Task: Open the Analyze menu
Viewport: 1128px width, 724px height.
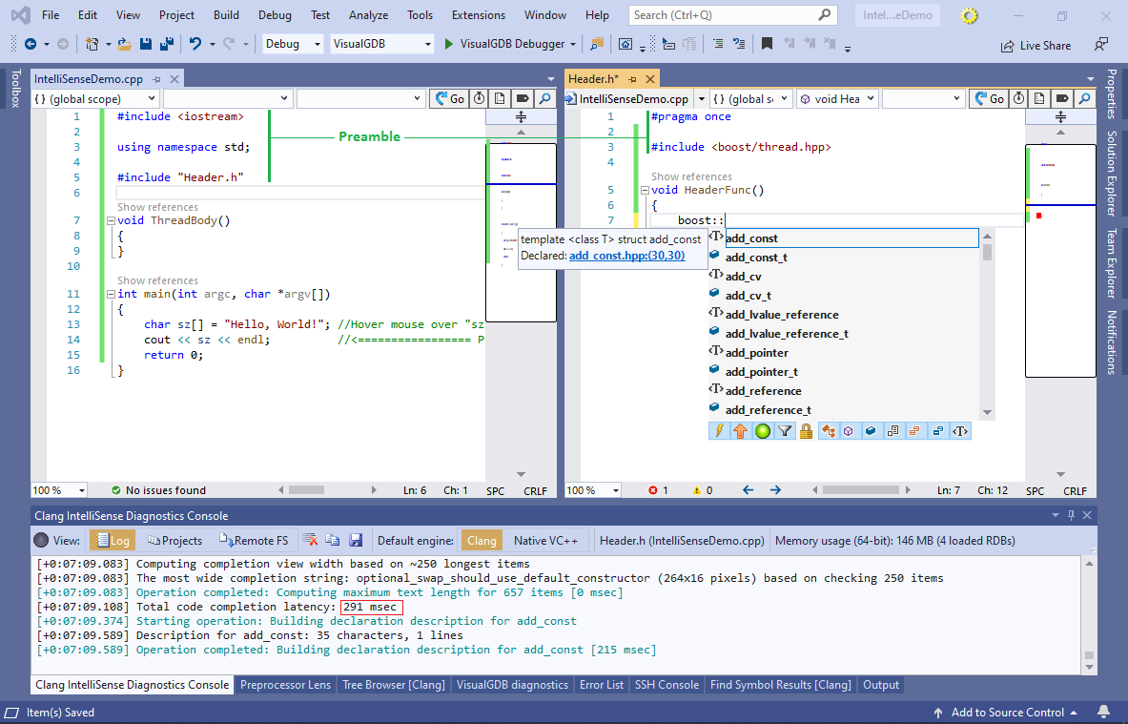Action: click(368, 15)
